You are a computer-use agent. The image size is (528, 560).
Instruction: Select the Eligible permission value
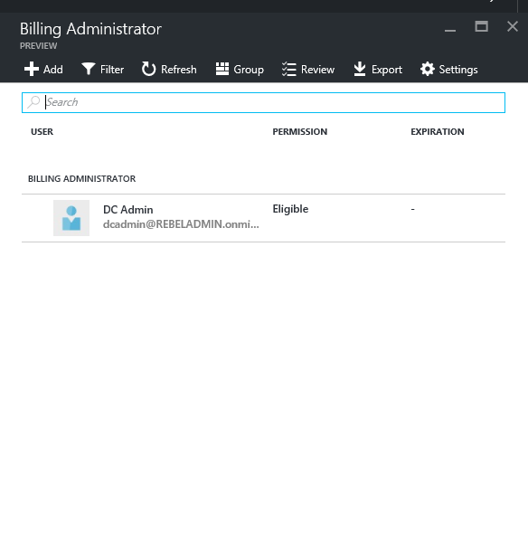pyautogui.click(x=290, y=209)
